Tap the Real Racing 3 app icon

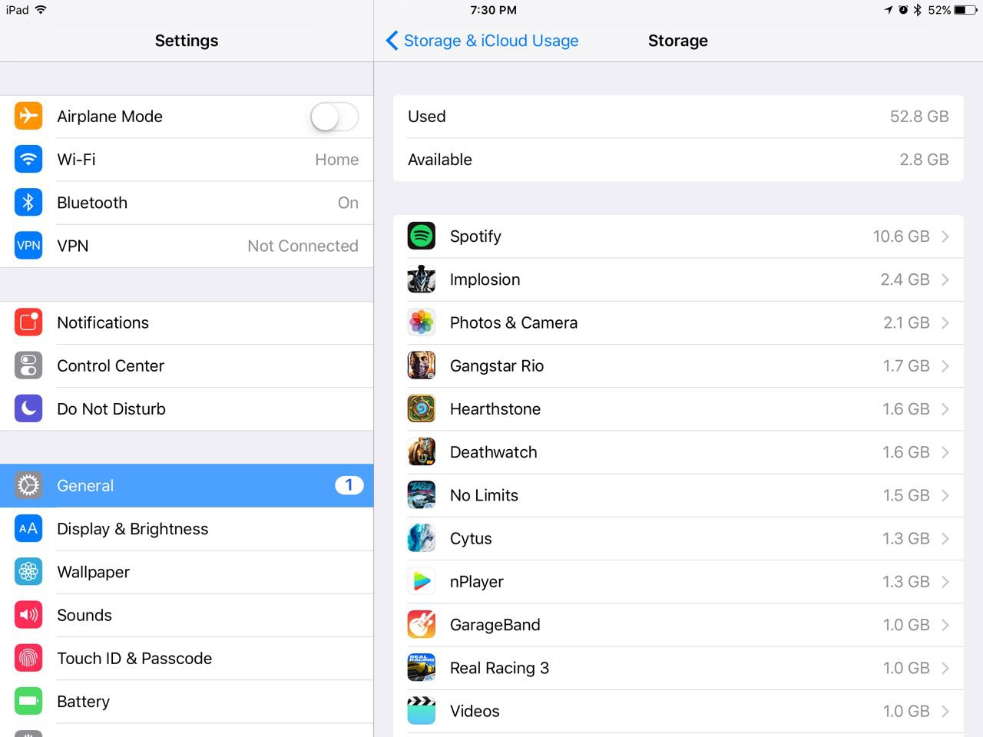[x=422, y=668]
